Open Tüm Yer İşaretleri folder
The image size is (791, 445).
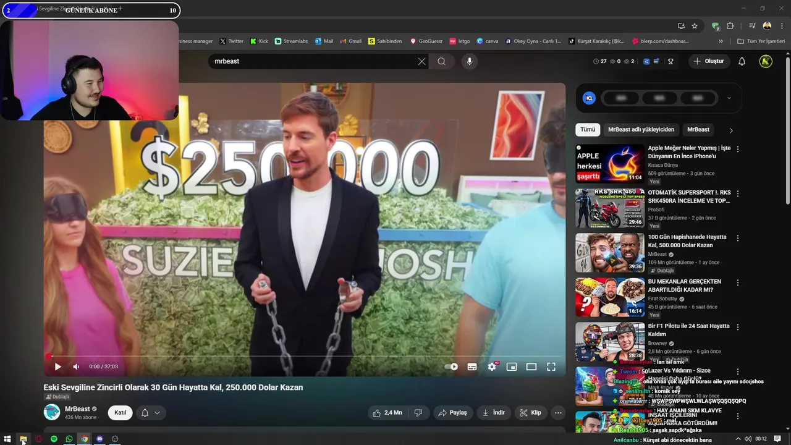click(x=761, y=41)
